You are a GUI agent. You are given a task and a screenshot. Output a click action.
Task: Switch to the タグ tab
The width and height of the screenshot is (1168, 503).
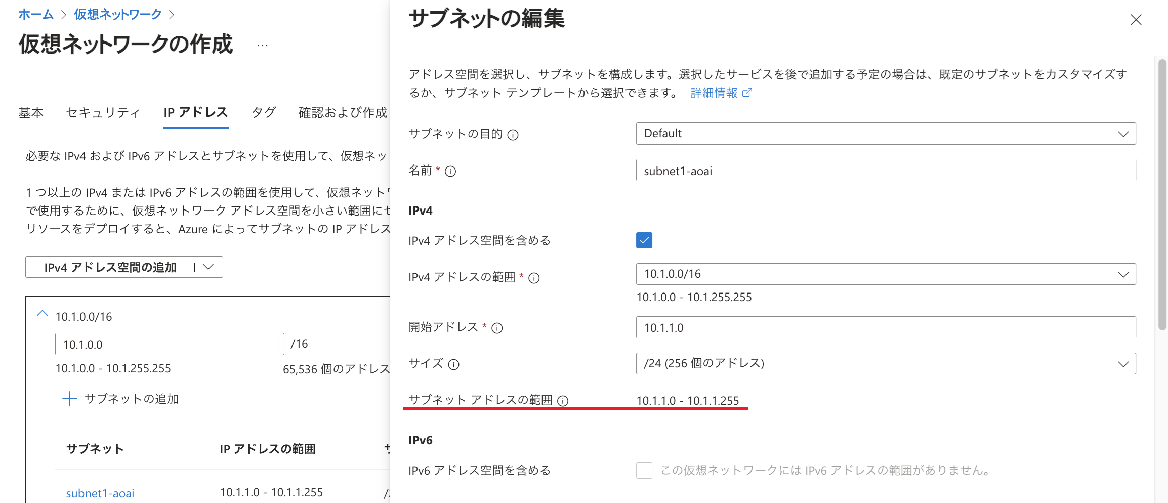point(264,112)
